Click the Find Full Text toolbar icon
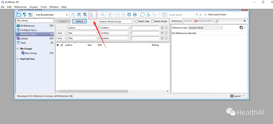273x124 pixels. pyautogui.click(x=103, y=15)
